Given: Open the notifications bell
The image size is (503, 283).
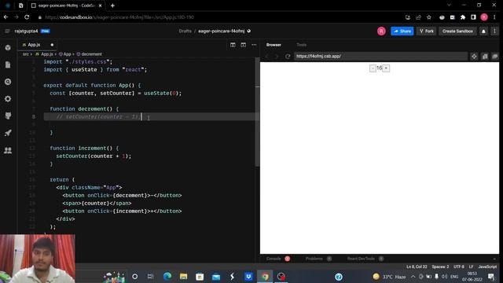Looking at the screenshot, I should [x=483, y=31].
